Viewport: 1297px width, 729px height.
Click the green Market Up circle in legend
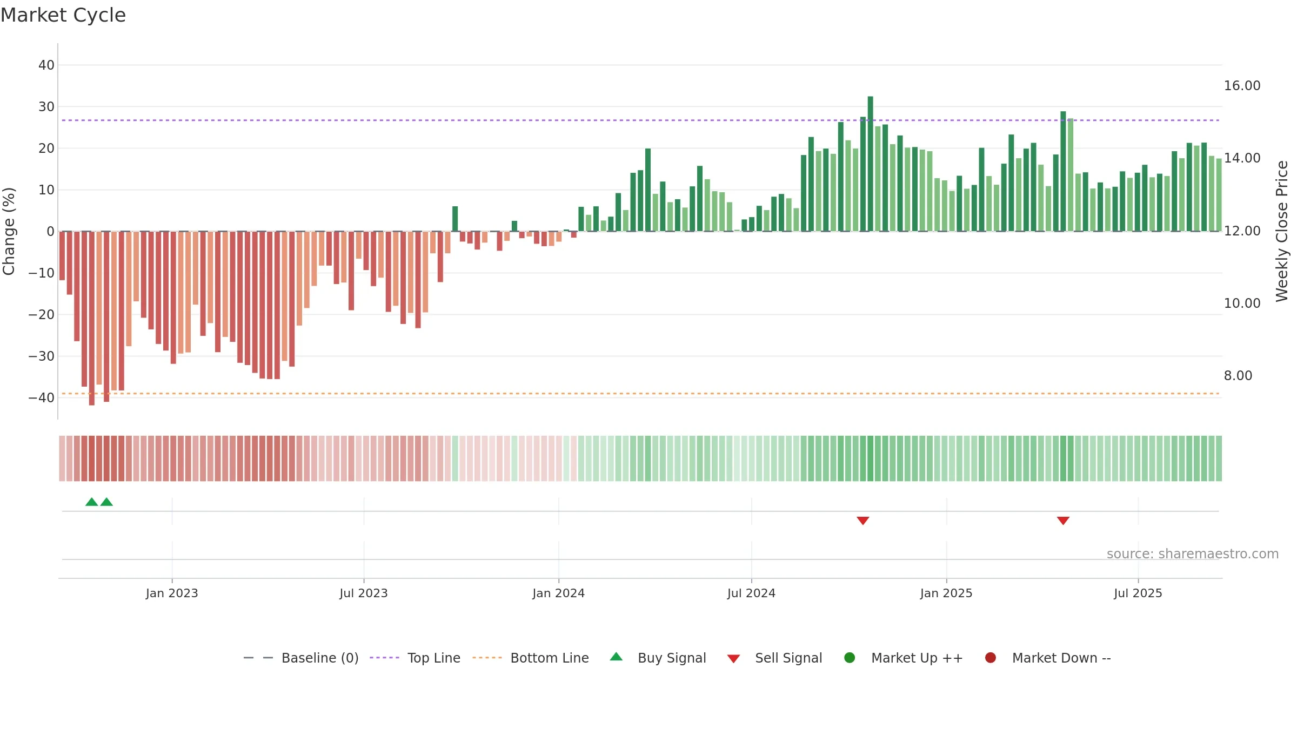pyautogui.click(x=850, y=658)
